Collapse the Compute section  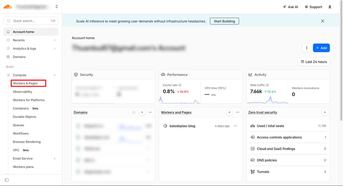click(x=54, y=75)
